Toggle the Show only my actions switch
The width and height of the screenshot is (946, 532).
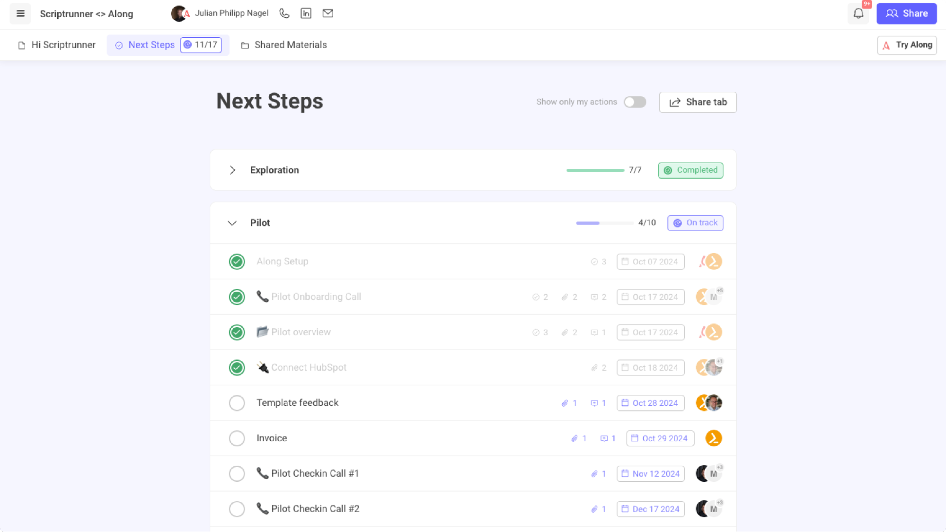[x=635, y=102]
